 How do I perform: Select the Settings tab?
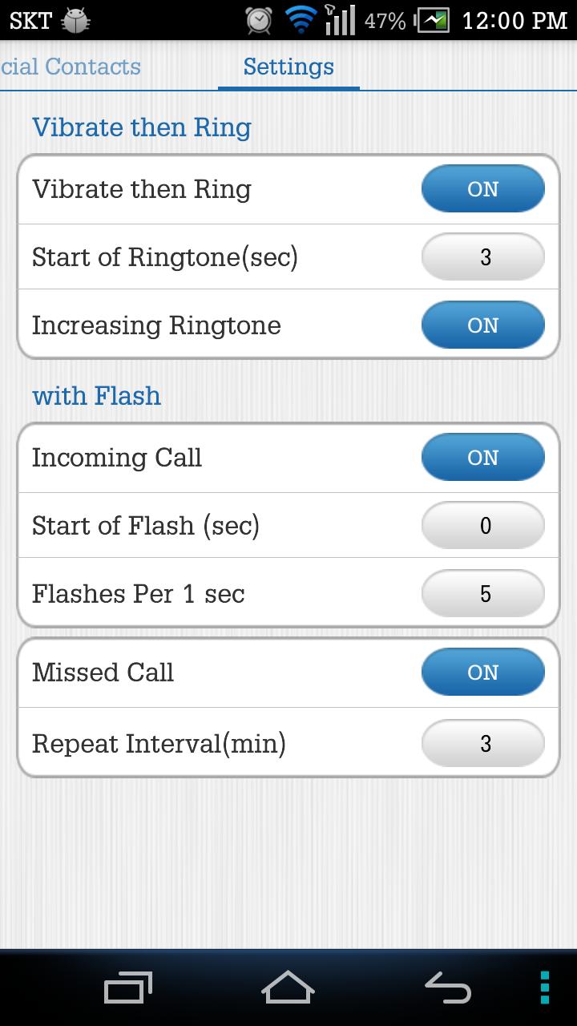coord(288,67)
